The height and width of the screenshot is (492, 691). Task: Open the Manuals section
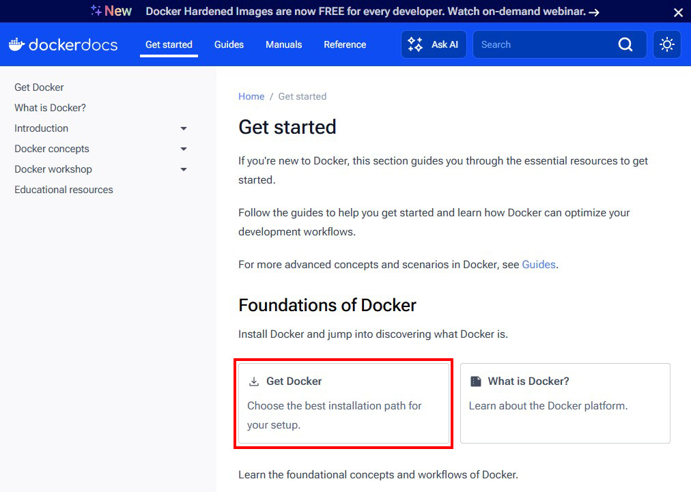click(283, 44)
